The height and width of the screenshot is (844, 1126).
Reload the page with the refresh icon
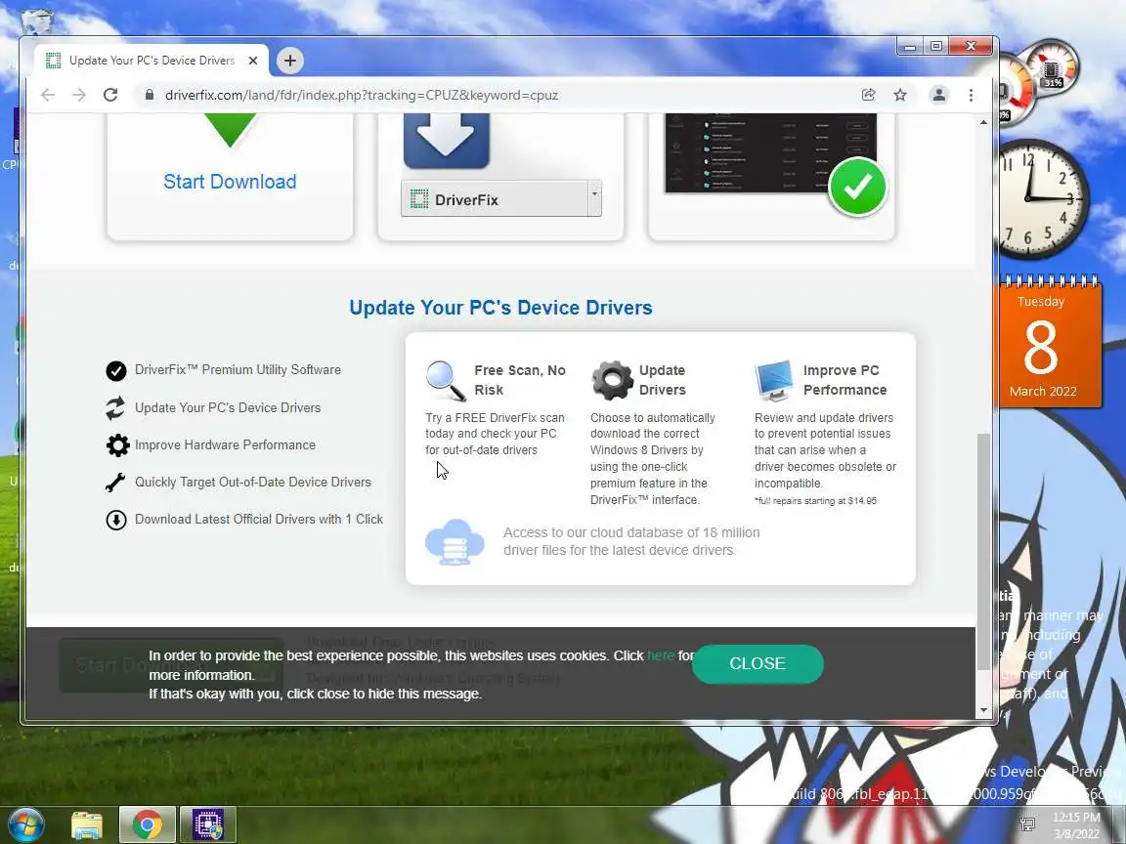point(110,95)
